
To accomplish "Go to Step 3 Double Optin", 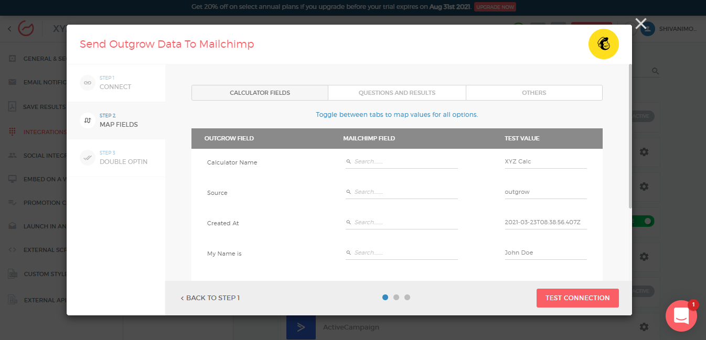I will (116, 158).
